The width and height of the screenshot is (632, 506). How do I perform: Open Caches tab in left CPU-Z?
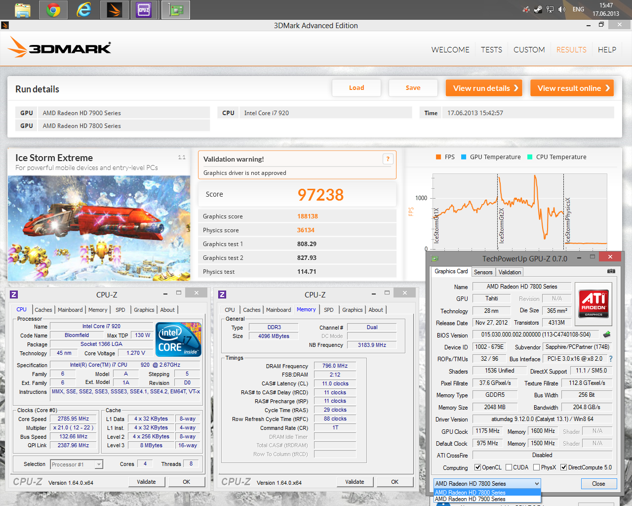point(43,310)
